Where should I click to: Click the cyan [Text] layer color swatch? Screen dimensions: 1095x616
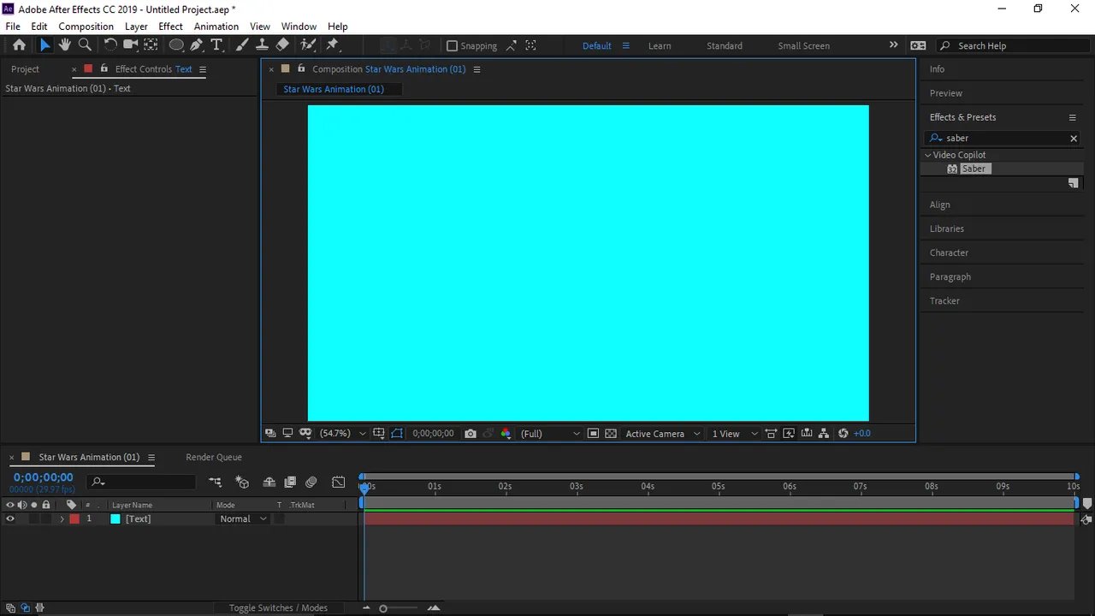point(115,518)
